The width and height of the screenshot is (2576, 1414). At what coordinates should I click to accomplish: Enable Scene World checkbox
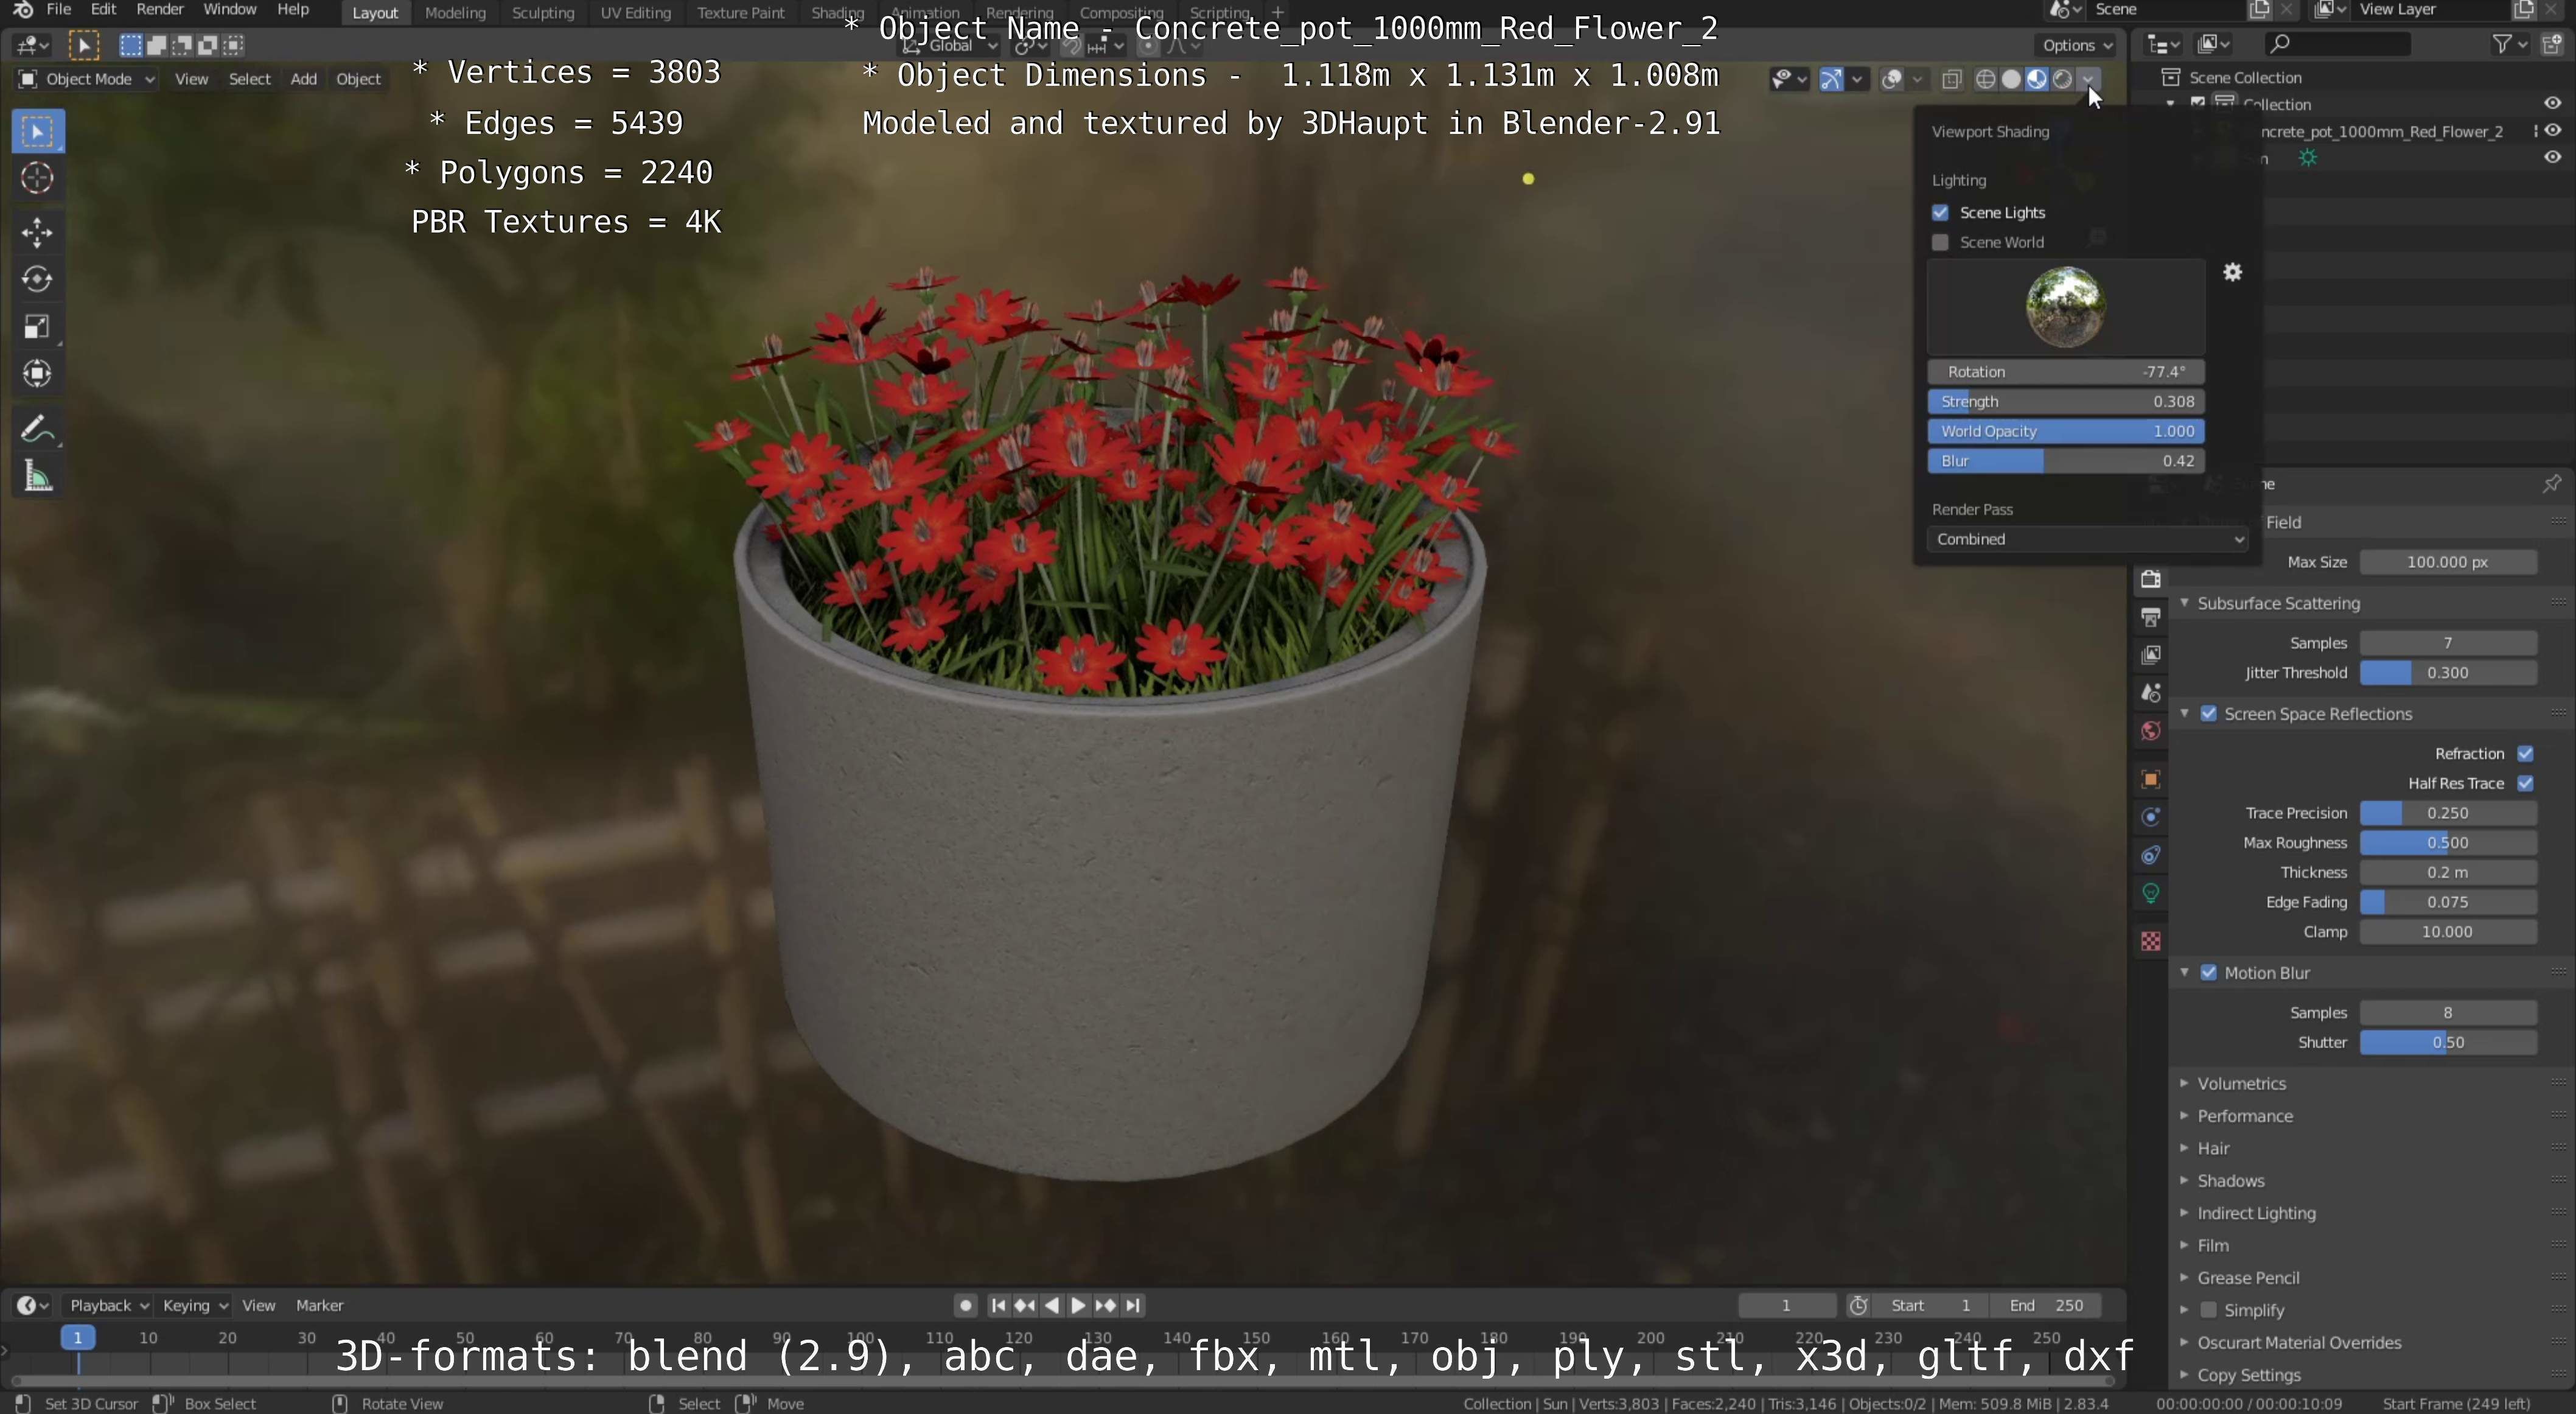click(x=1940, y=243)
